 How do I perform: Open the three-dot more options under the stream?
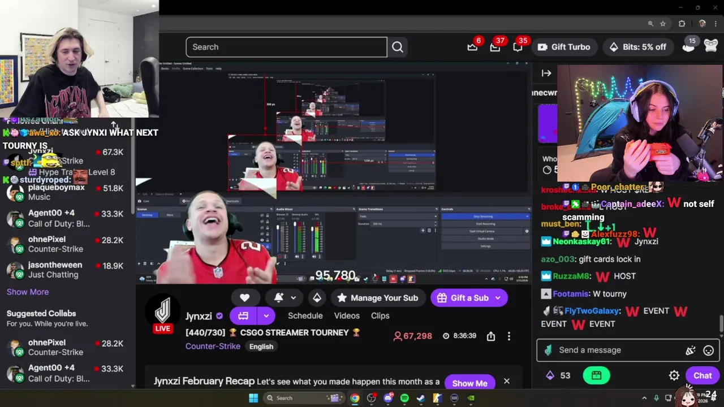[508, 336]
